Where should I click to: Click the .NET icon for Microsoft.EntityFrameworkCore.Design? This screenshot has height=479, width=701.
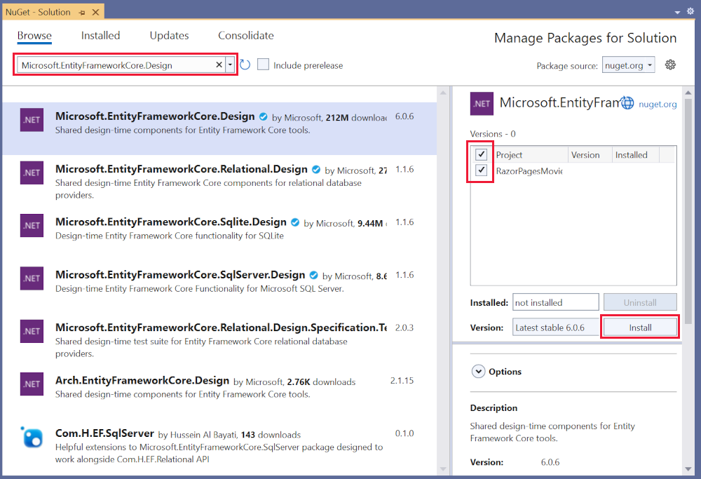[31, 119]
